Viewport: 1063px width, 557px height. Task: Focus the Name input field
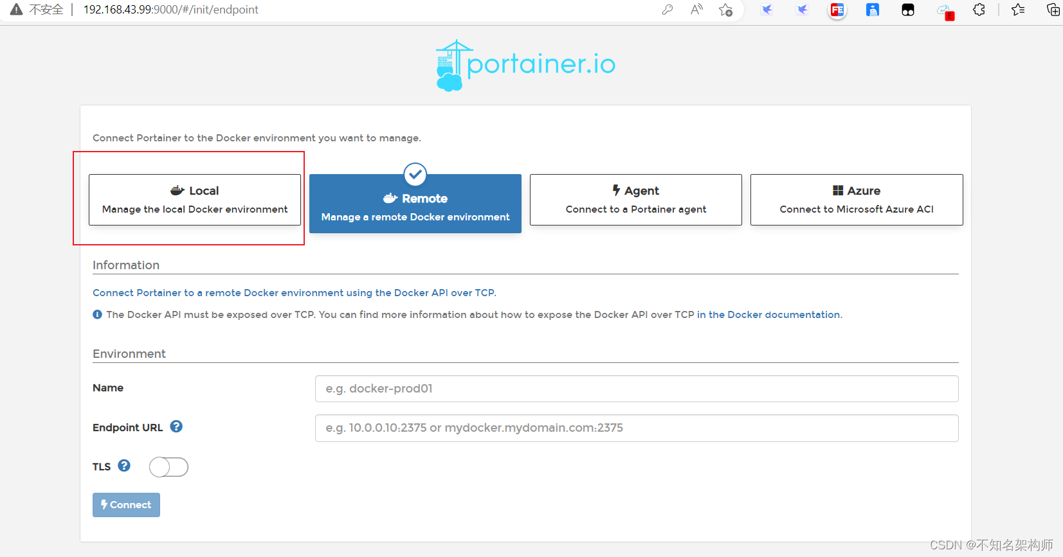[637, 389]
